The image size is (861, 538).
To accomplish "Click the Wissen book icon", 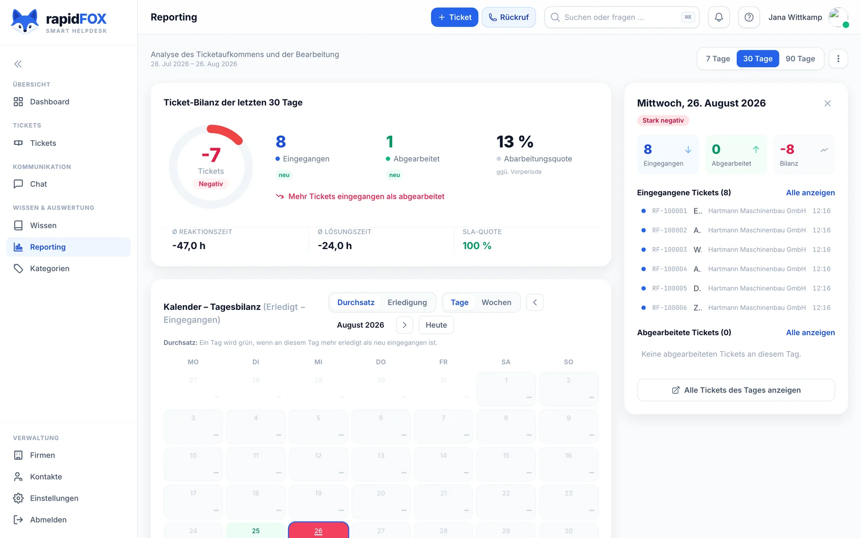I will (x=18, y=225).
